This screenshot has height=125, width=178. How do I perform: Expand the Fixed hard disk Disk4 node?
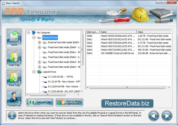tap(39, 67)
